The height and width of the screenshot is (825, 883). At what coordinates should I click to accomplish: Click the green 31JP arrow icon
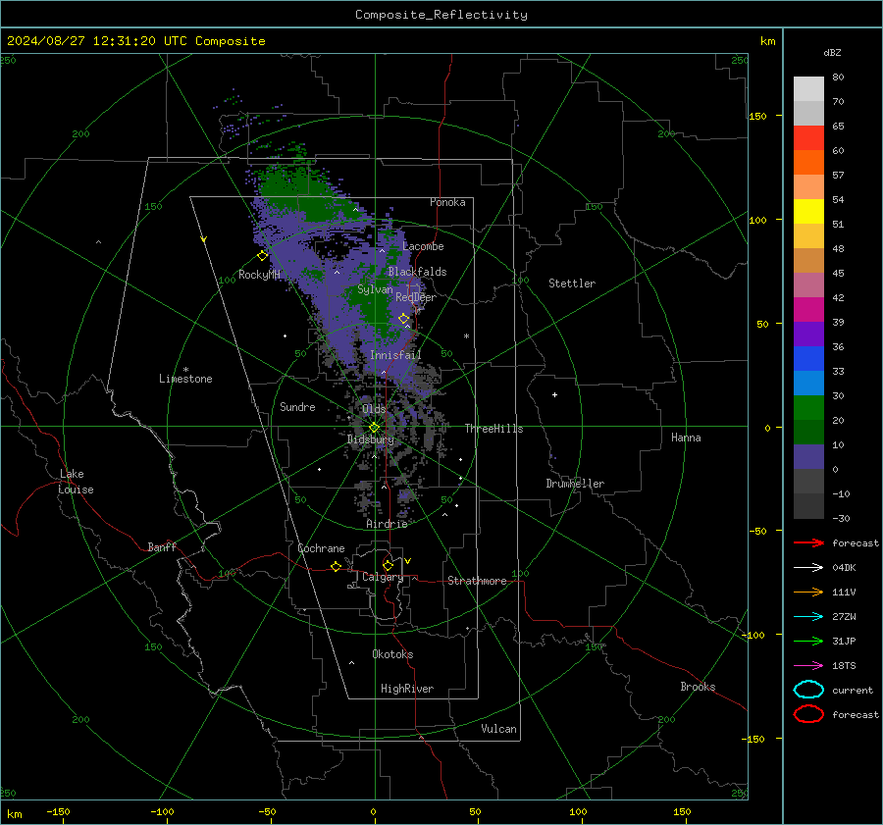pyautogui.click(x=808, y=641)
